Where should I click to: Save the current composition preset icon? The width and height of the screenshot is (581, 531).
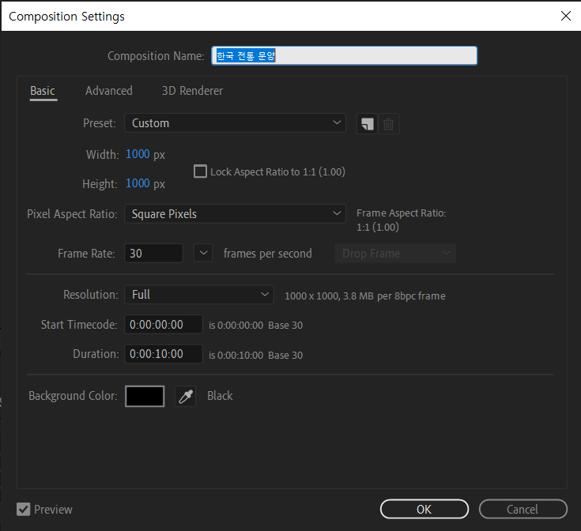pos(367,124)
